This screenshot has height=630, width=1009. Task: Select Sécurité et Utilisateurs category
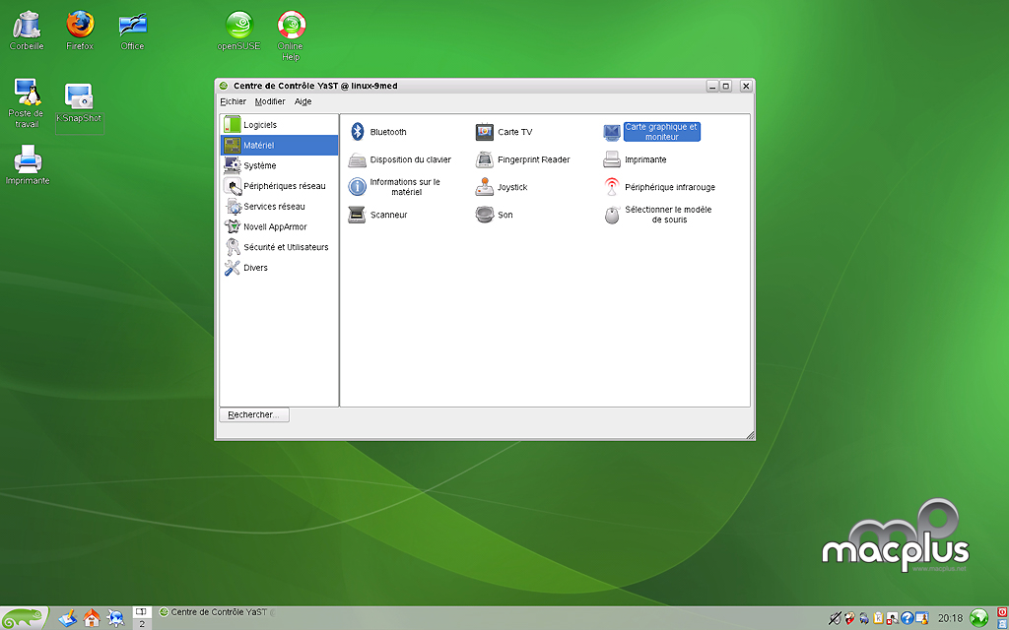(279, 247)
